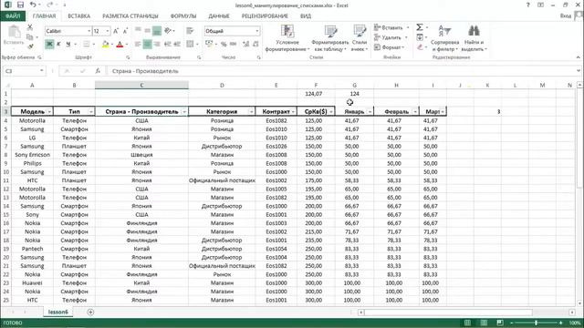
Task: Toggle Italic (К) formatting
Action: click(x=58, y=45)
